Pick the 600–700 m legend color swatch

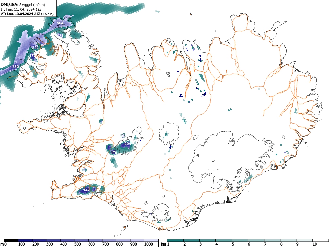95,240
